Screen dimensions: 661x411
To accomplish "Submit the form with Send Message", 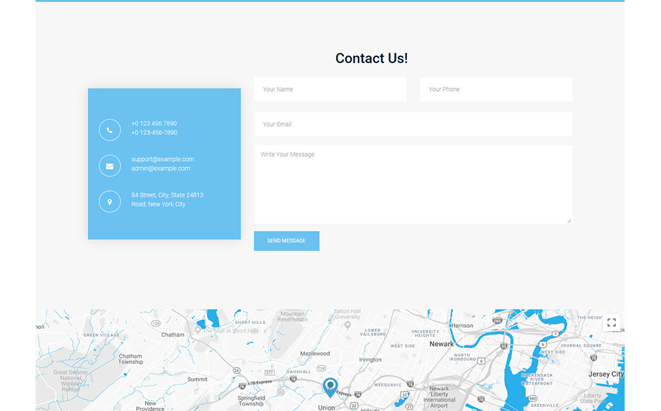I will pos(286,240).
